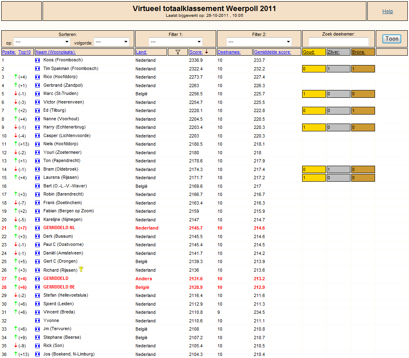Click the blue icon beside Marc (St-Truiden)
This screenshot has width=409, height=358.
(x=38, y=94)
